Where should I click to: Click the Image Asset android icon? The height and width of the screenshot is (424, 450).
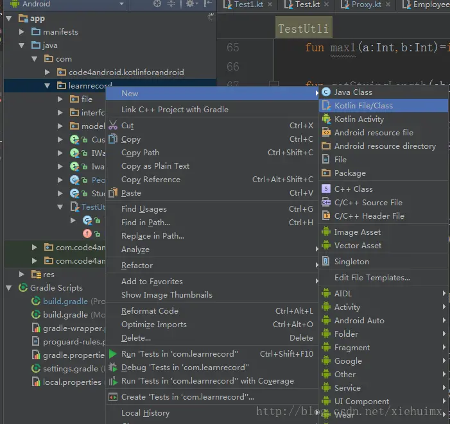coord(326,232)
